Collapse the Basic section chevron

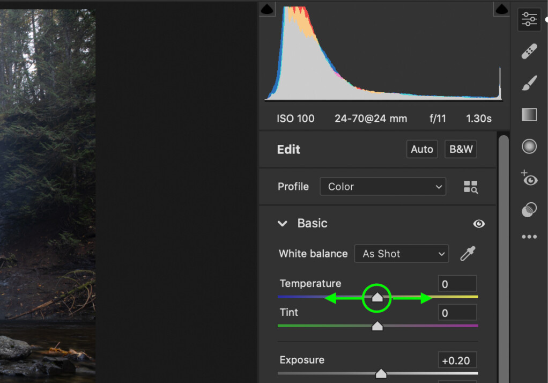283,224
